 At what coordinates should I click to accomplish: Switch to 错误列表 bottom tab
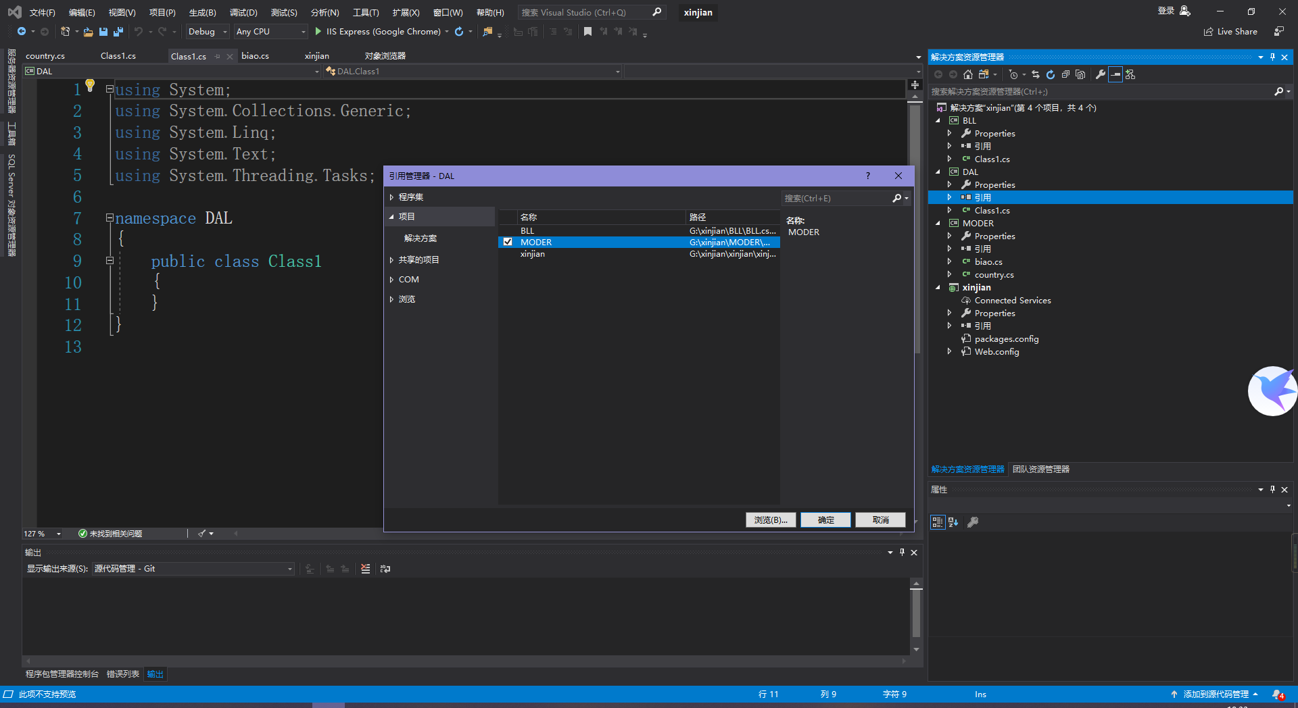pos(123,674)
